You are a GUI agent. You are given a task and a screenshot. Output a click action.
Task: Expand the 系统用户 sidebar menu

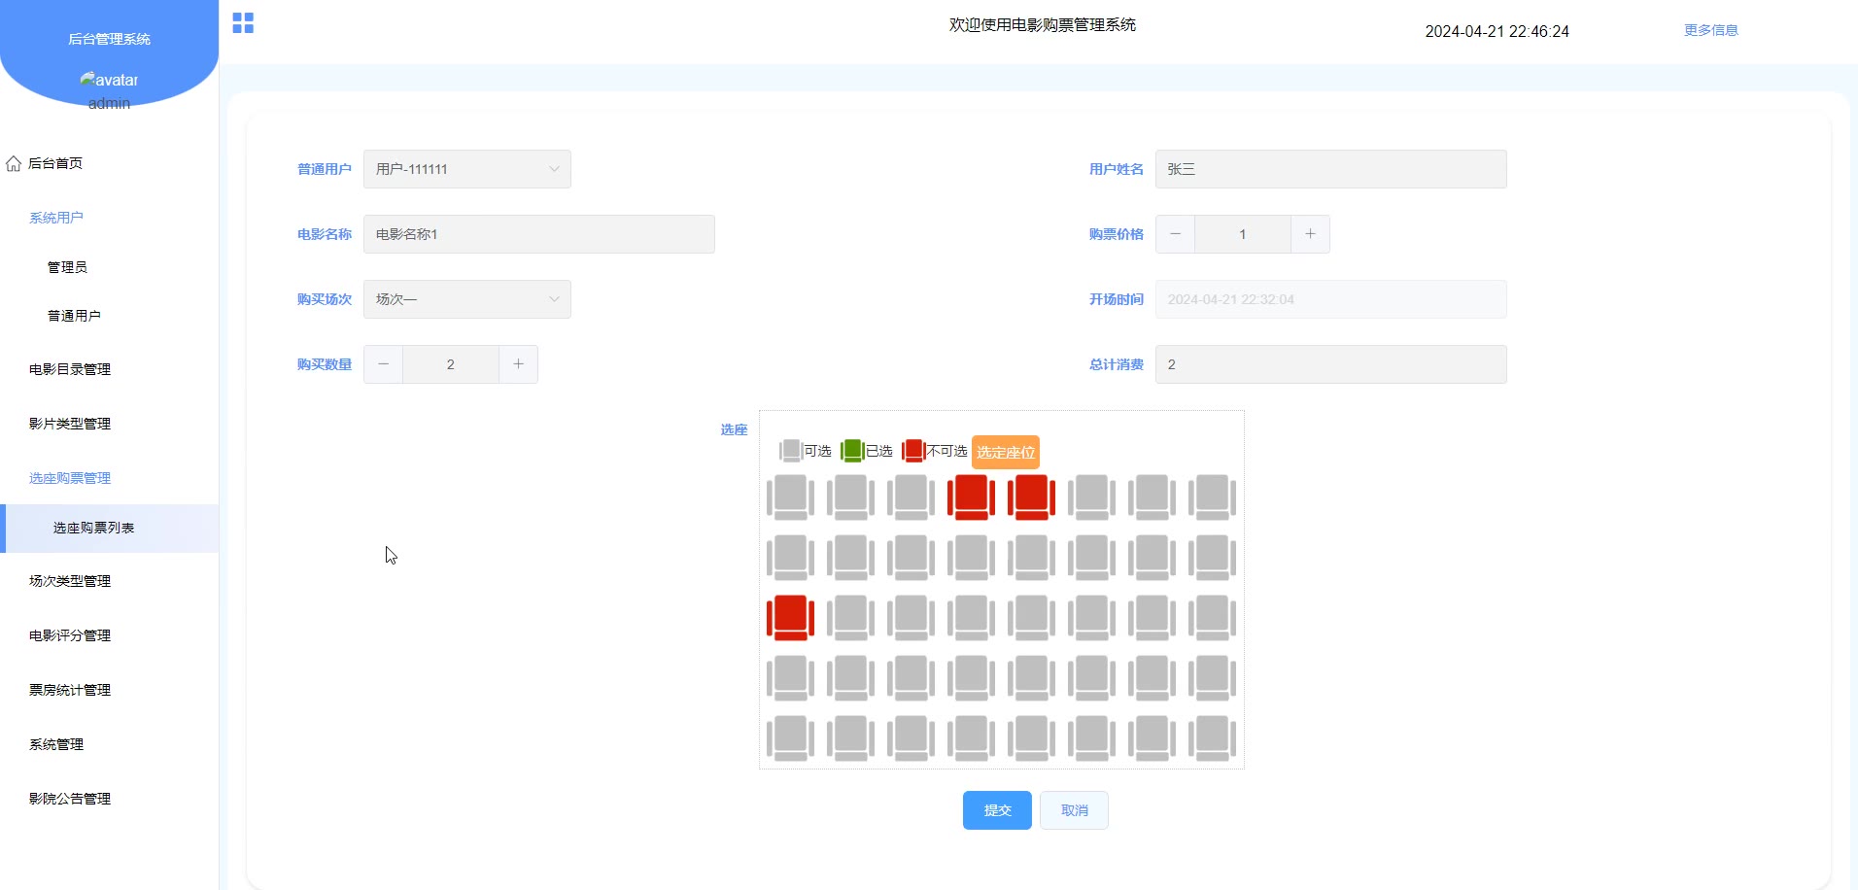click(x=56, y=218)
